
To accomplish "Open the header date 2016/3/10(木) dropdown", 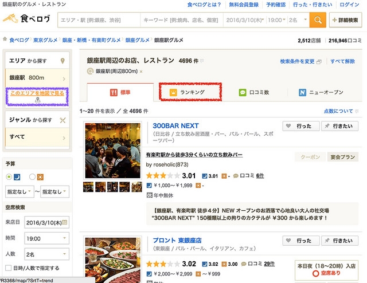I will pos(245,20).
